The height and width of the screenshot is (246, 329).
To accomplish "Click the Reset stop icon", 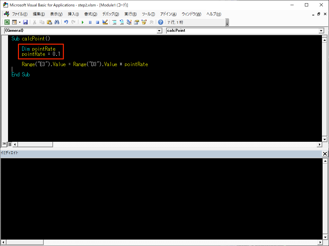I will [x=97, y=22].
